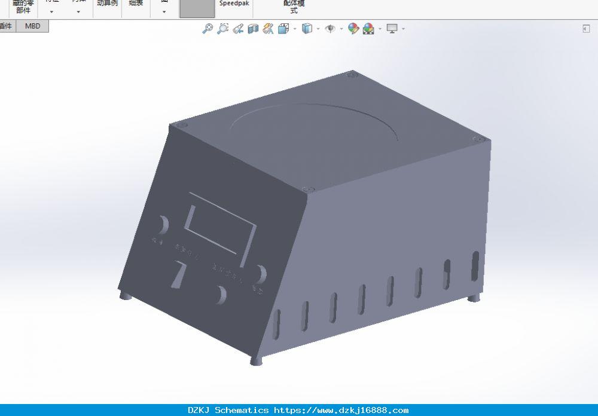This screenshot has height=416, width=598.
Task: Expand the Display Style dropdown arrow
Action: point(318,29)
